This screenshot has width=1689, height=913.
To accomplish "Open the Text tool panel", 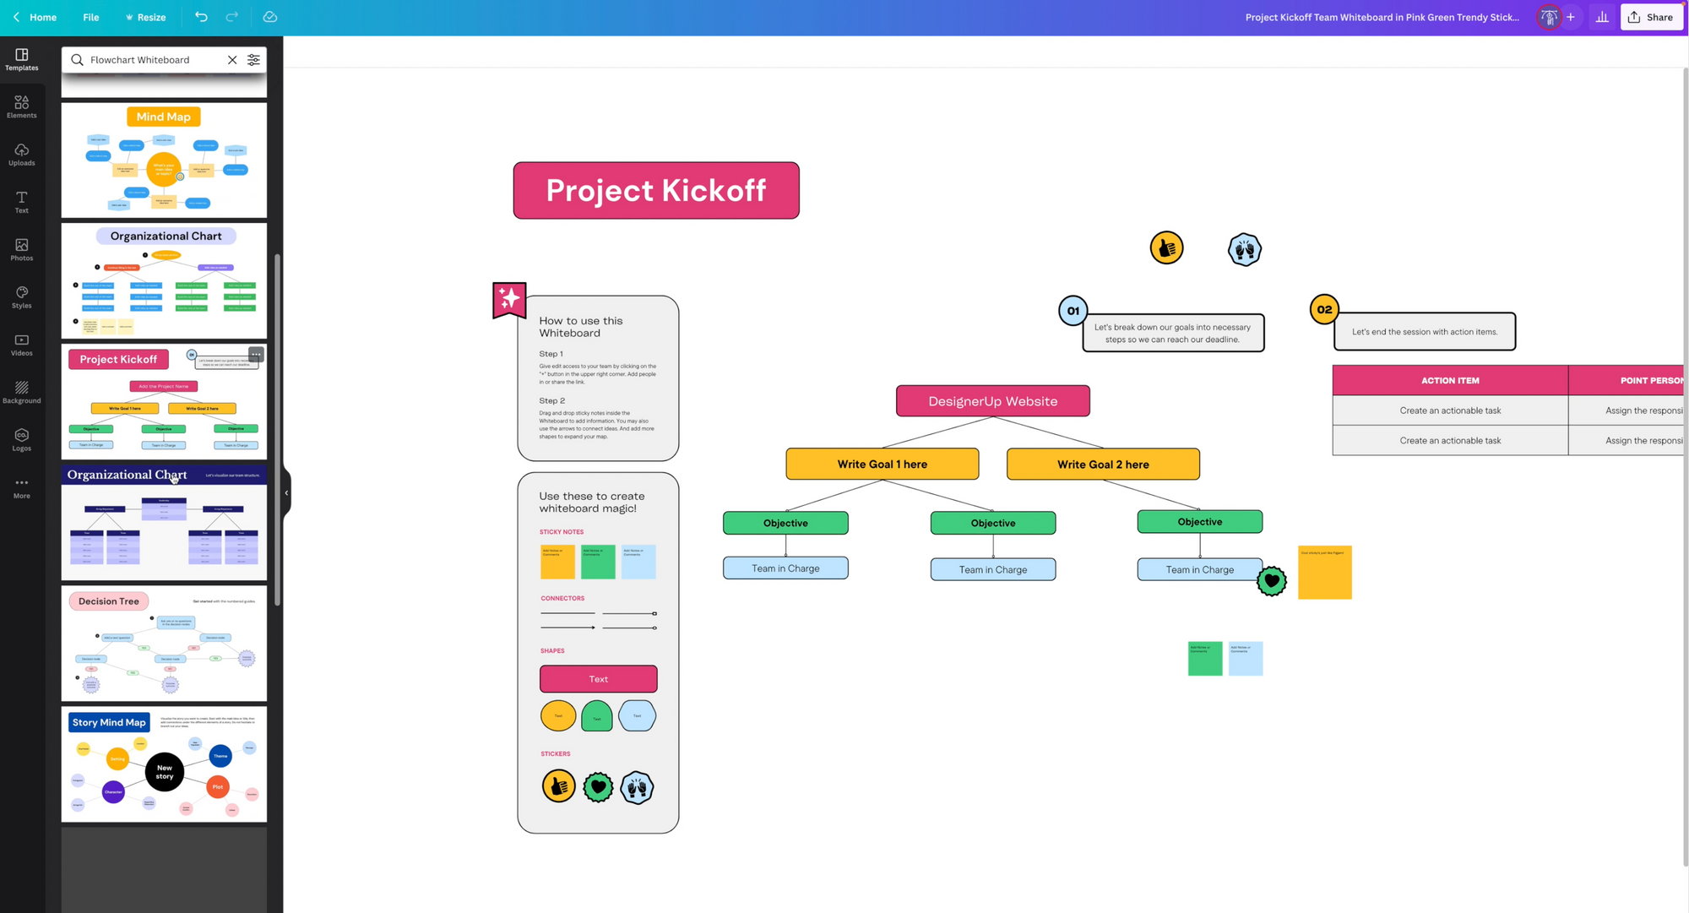I will [20, 203].
